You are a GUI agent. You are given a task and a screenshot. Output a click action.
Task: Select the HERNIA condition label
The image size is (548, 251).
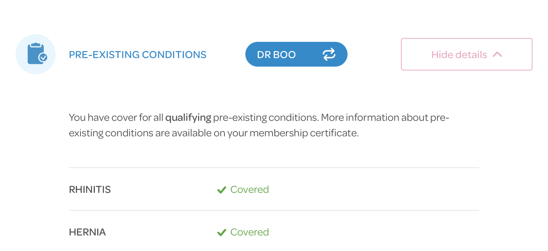coord(87,232)
